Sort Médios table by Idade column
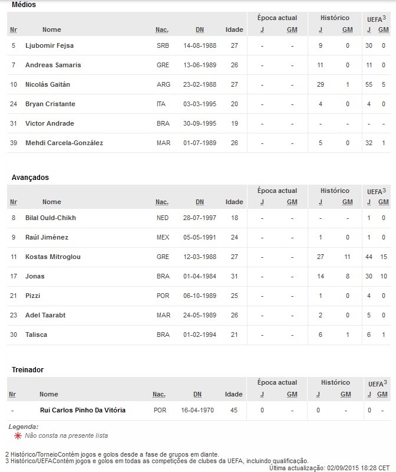 click(234, 29)
